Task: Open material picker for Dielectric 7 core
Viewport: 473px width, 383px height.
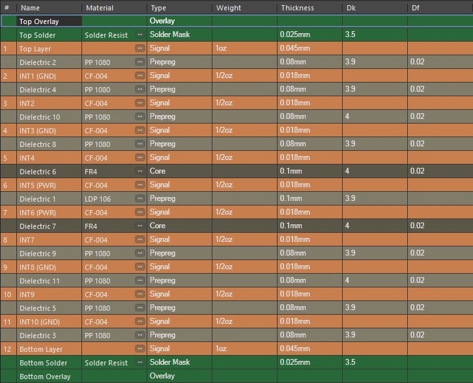Action: 139,226
